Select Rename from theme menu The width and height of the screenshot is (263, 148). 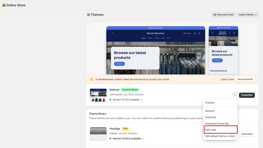220,111
